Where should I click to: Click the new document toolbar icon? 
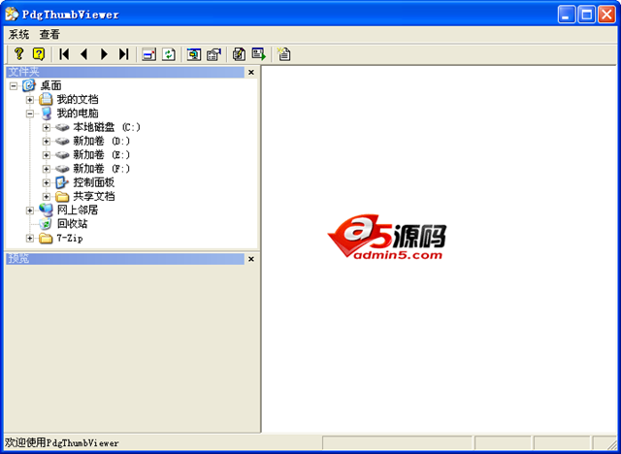[284, 53]
